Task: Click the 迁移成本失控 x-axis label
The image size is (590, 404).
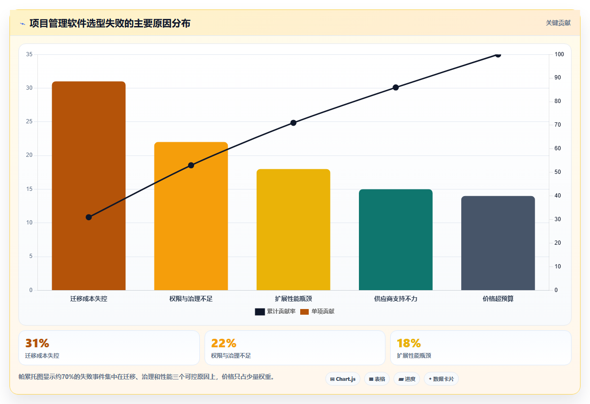Action: coord(89,299)
